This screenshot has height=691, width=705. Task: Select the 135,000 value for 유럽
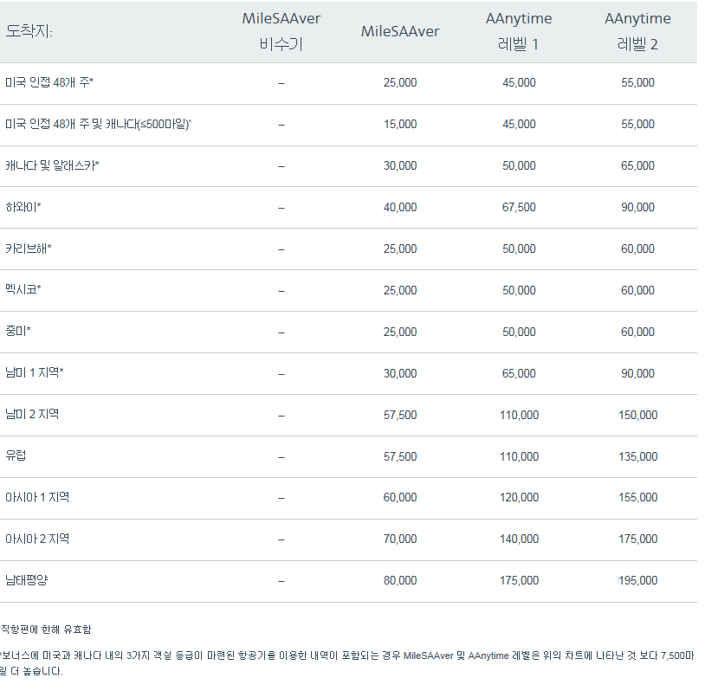(x=637, y=456)
